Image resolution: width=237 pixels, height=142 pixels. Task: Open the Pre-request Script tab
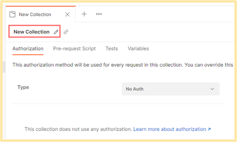pos(74,48)
